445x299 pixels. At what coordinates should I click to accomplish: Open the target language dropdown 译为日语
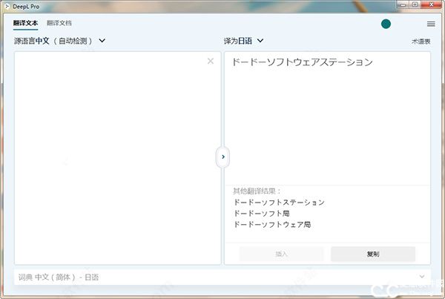[x=243, y=41]
